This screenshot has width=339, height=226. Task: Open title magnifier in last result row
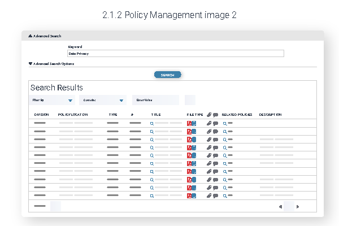pos(152,195)
